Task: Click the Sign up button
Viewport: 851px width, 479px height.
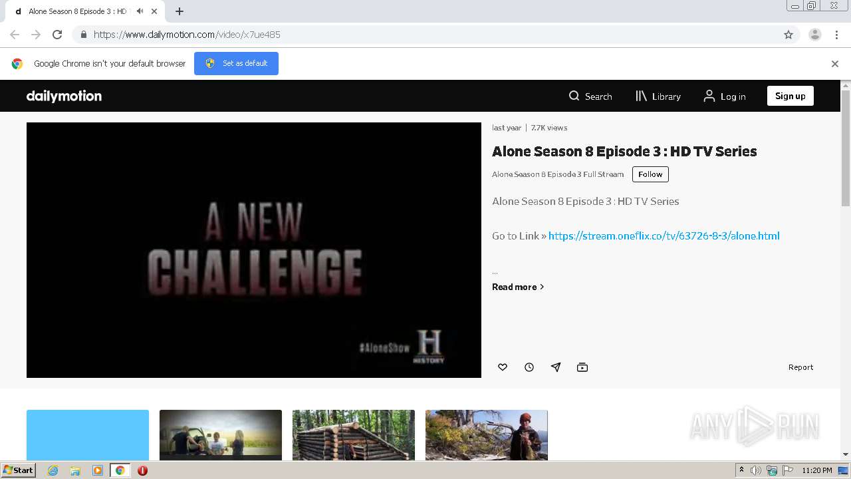Action: click(x=790, y=96)
